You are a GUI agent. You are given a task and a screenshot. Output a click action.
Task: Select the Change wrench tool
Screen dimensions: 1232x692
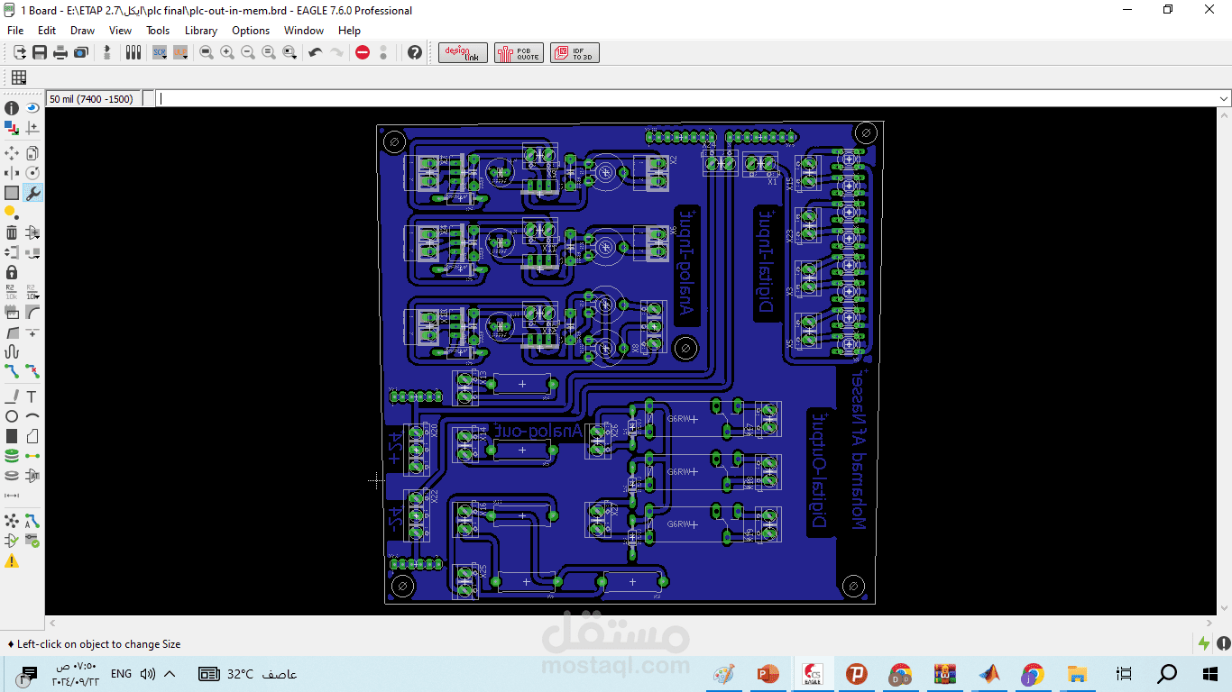tap(32, 193)
